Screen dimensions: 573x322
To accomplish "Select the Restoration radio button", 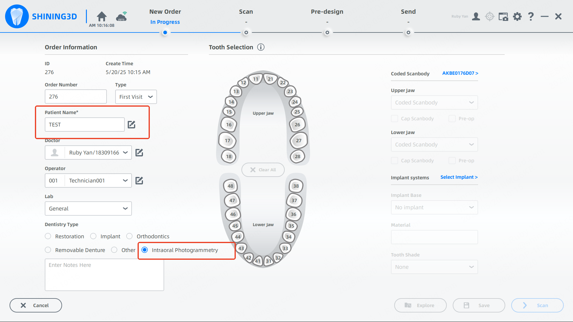I will click(48, 236).
